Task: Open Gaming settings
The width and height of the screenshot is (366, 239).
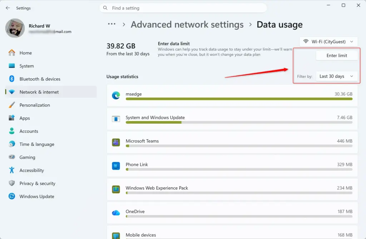Action: click(51, 157)
